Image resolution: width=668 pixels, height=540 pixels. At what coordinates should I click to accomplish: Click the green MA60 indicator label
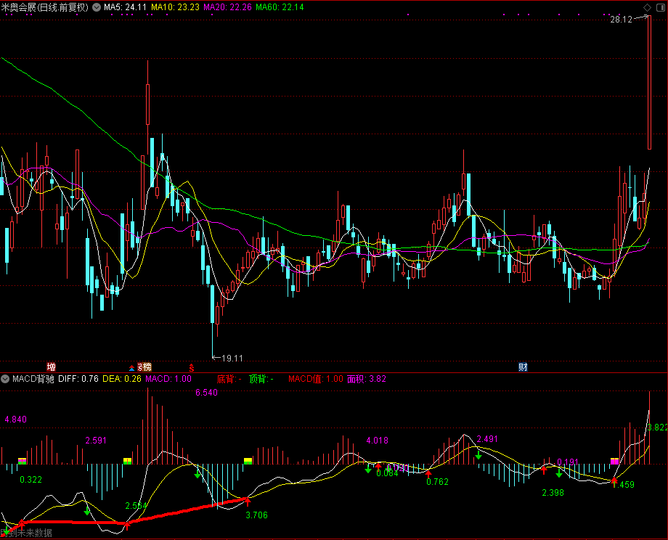point(280,7)
